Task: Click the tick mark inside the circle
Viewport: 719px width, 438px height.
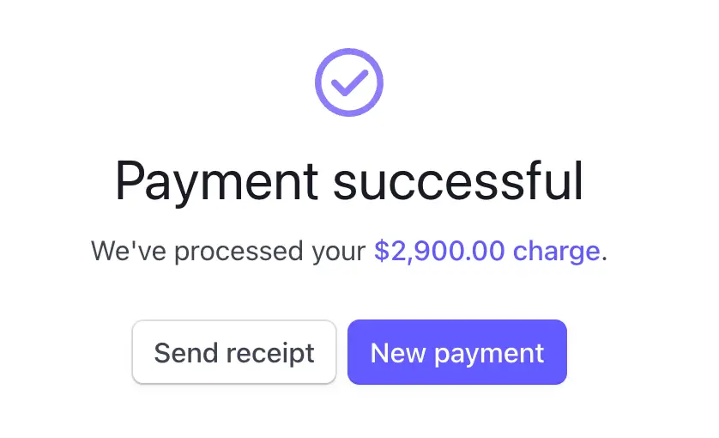Action: point(349,82)
